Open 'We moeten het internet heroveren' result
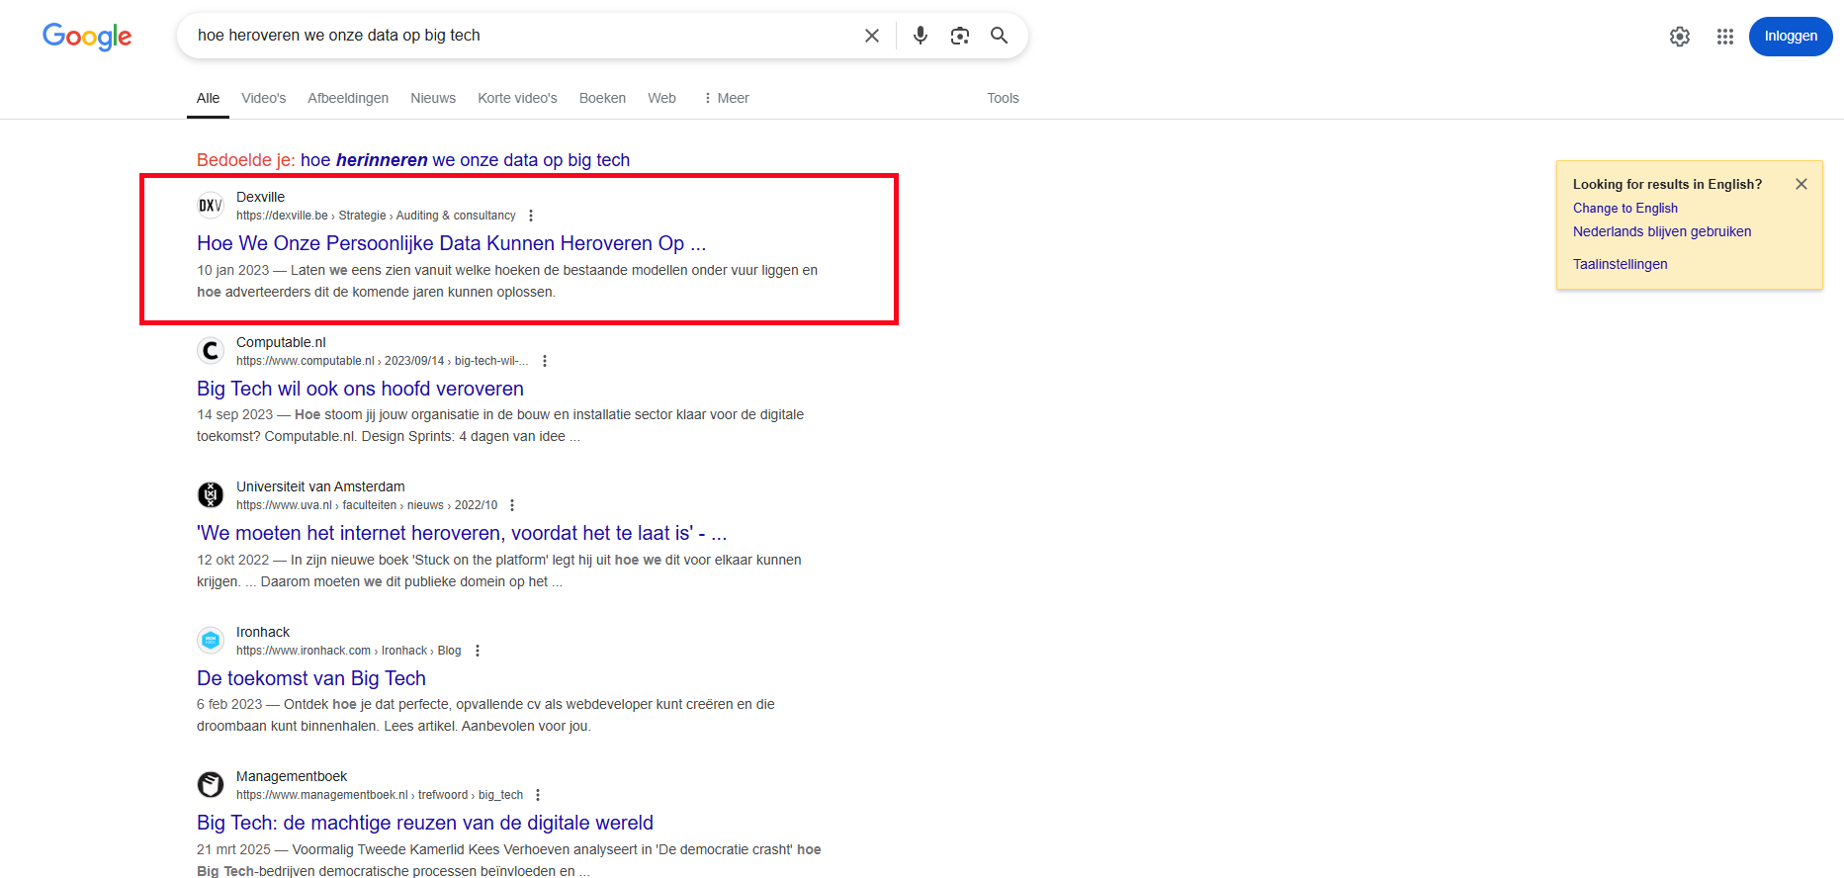Viewport: 1844px width, 878px height. click(x=462, y=533)
